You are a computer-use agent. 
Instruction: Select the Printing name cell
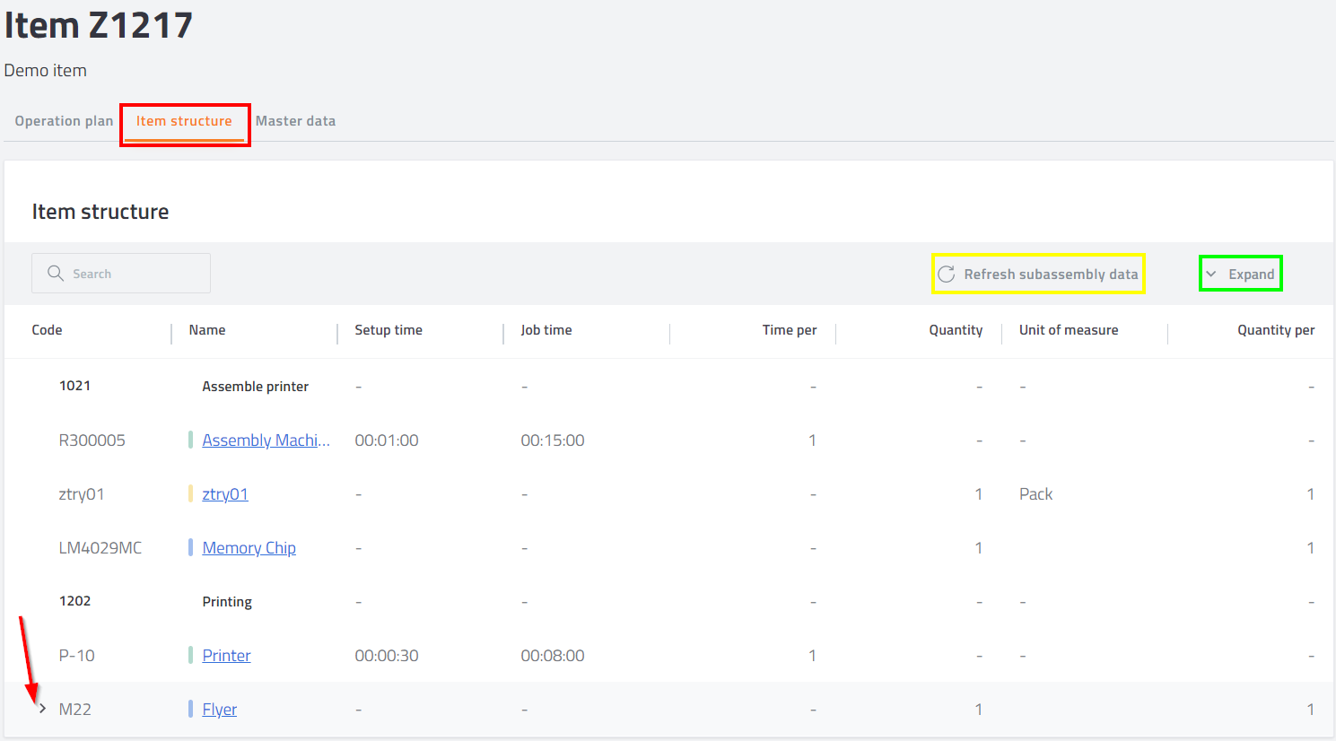(227, 602)
